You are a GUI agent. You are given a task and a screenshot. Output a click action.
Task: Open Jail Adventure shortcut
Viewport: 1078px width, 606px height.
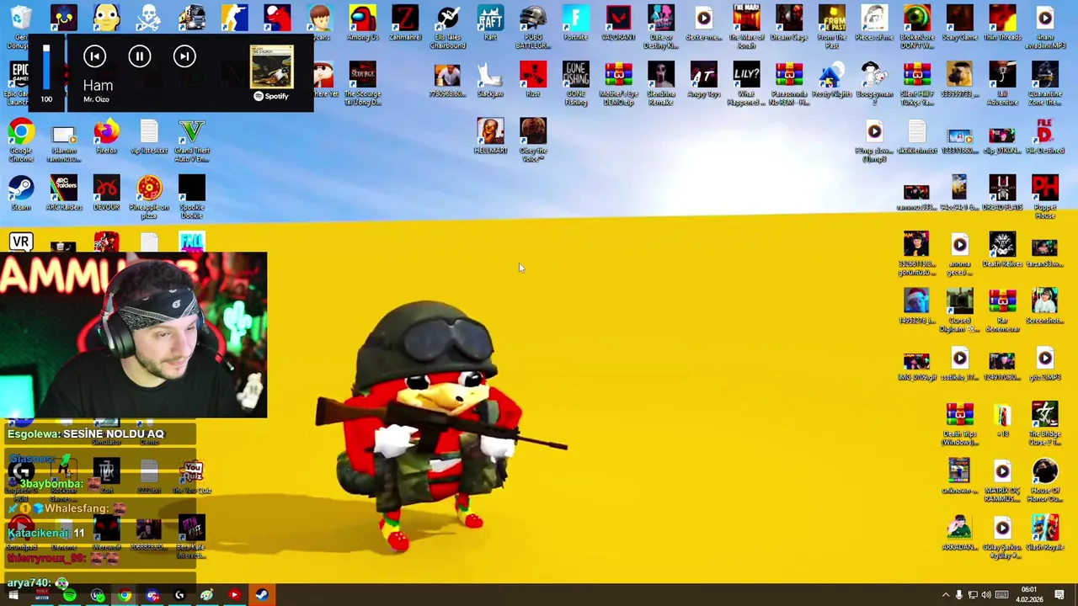click(1002, 82)
